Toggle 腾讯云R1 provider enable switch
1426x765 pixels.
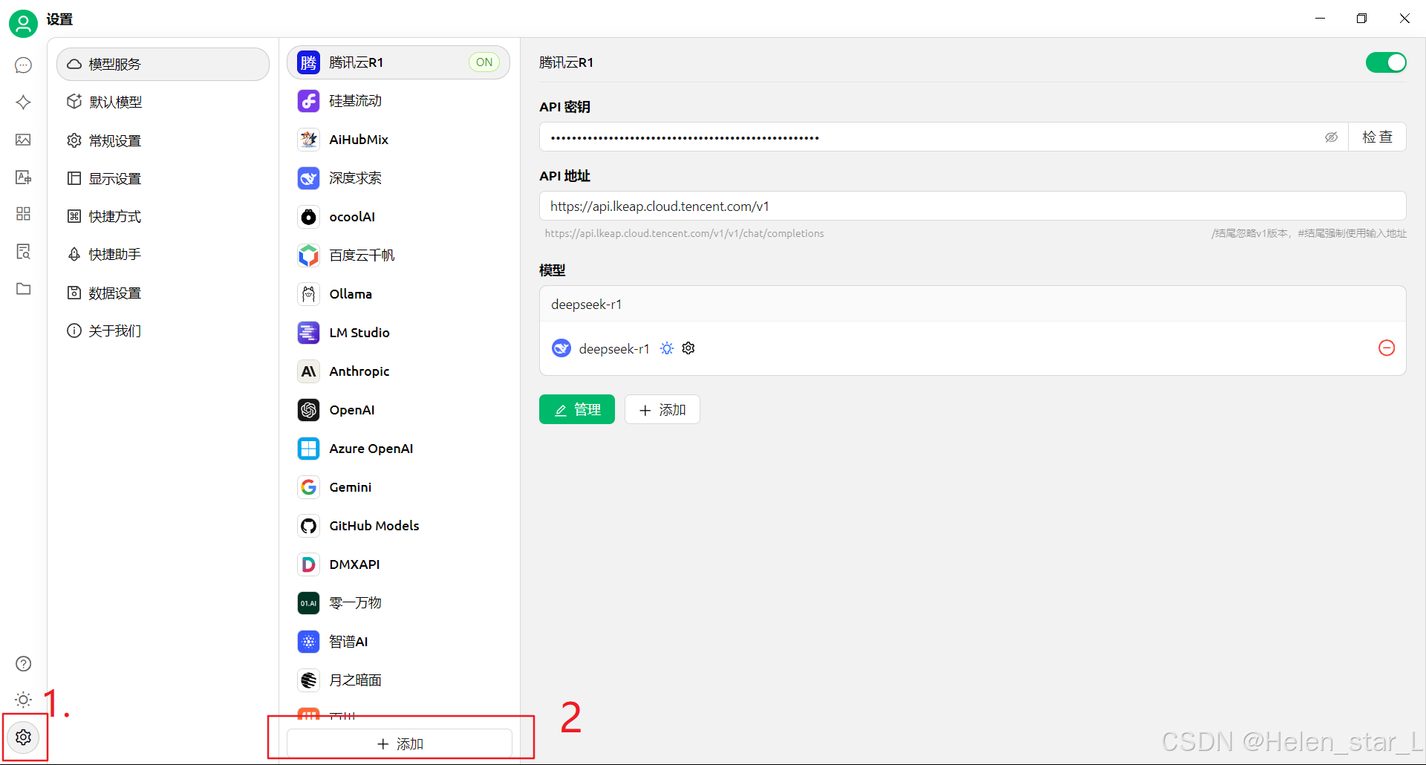pyautogui.click(x=1386, y=62)
